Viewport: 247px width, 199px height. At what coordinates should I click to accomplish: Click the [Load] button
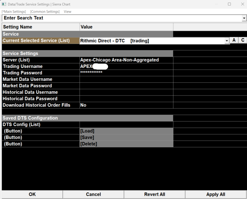pyautogui.click(x=126, y=131)
